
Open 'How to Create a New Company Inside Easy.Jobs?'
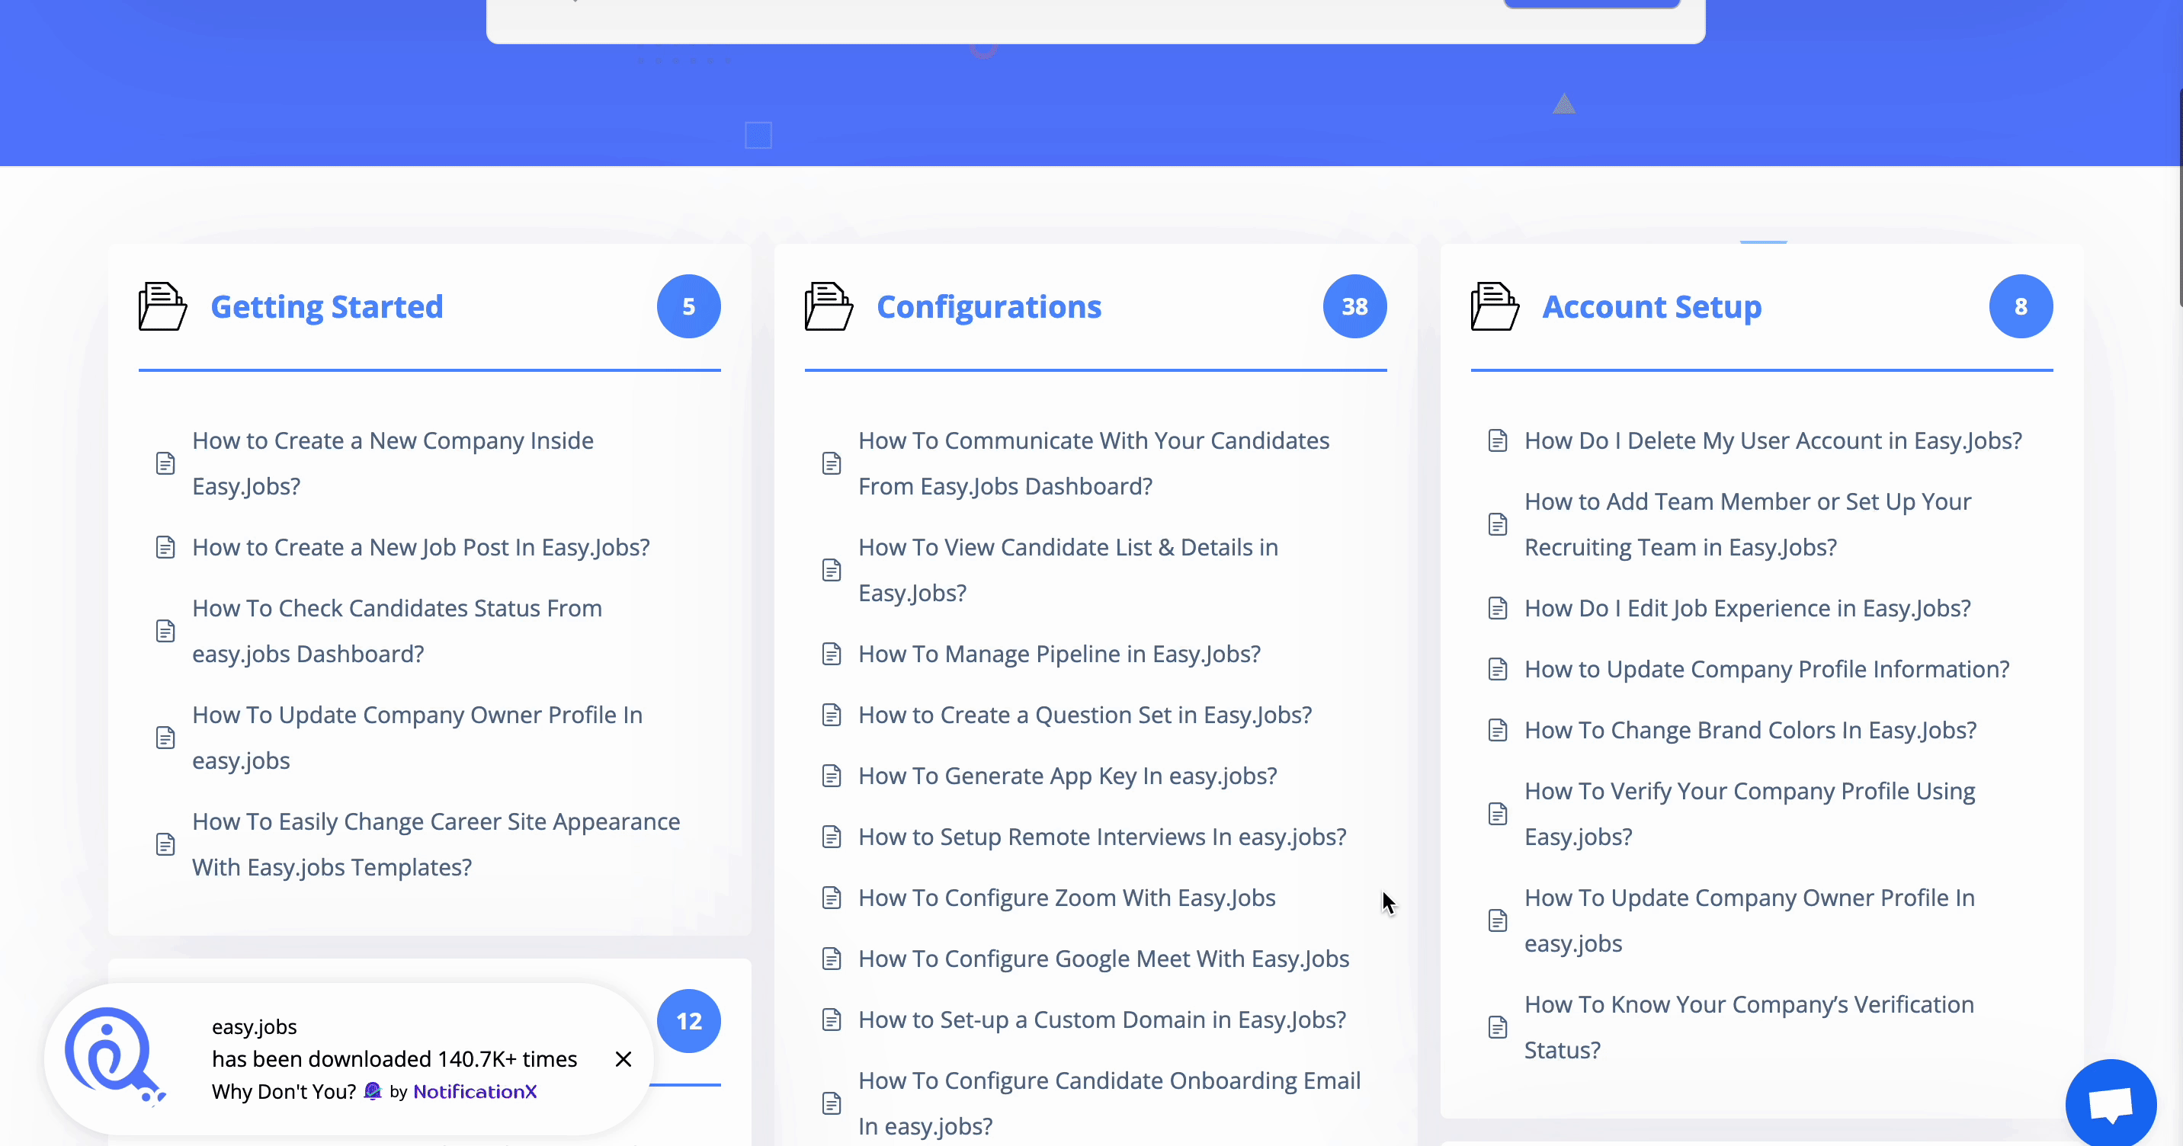(393, 463)
